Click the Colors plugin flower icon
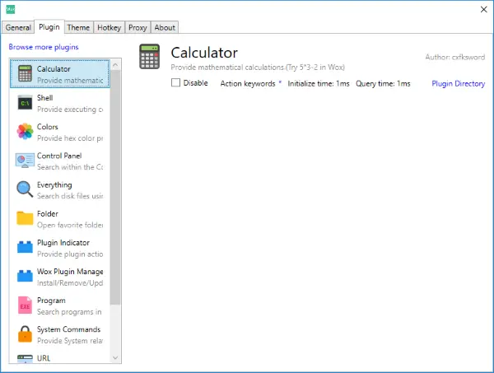 tap(25, 132)
